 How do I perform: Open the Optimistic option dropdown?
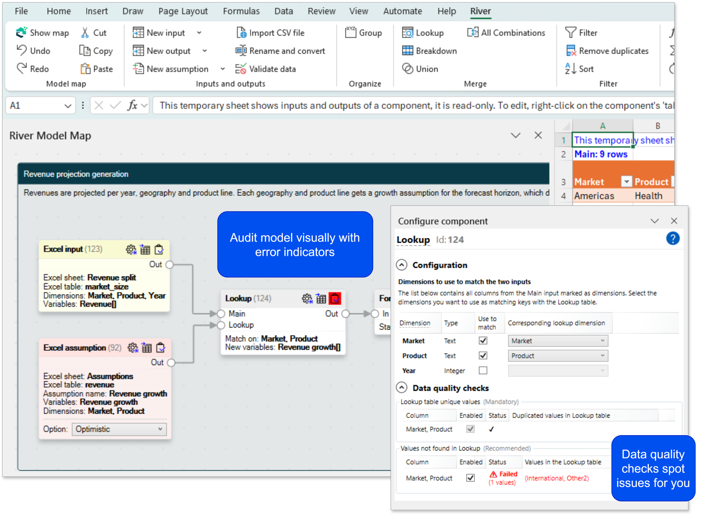click(x=119, y=429)
